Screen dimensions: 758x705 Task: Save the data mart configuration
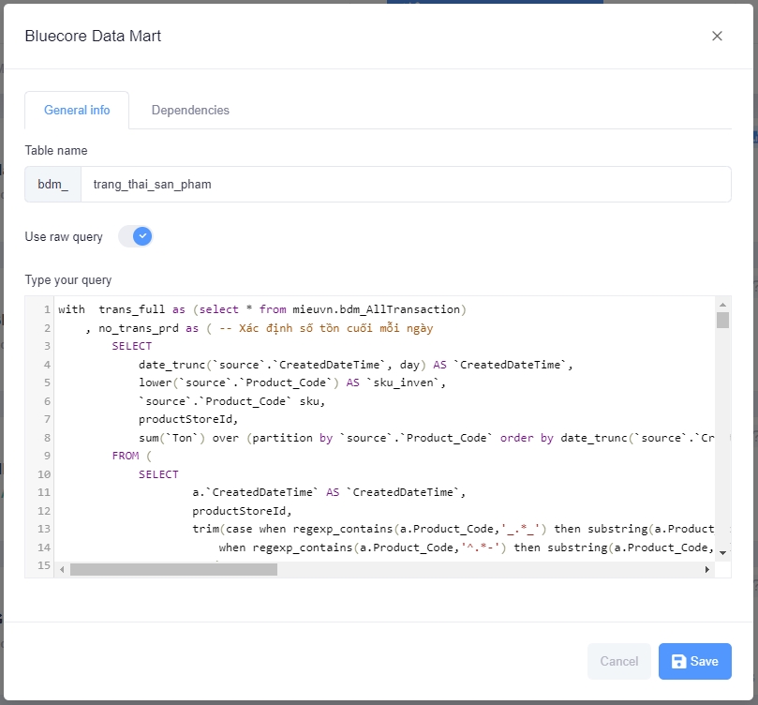(694, 661)
